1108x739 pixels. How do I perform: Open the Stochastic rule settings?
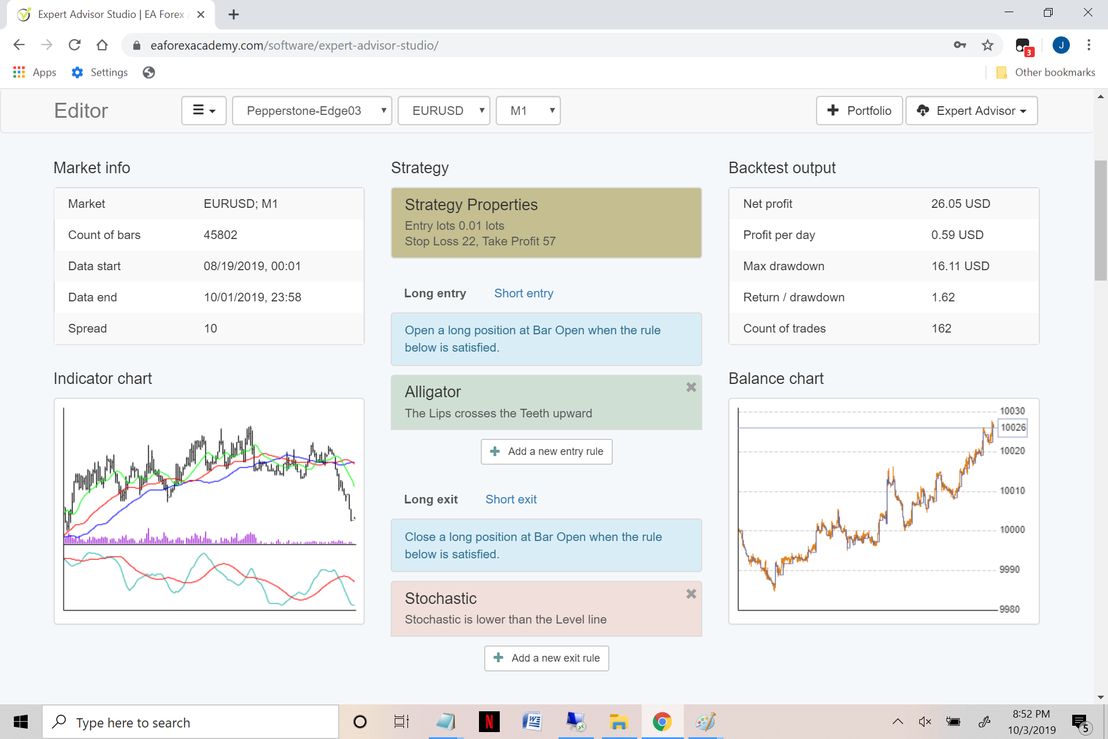pos(546,609)
